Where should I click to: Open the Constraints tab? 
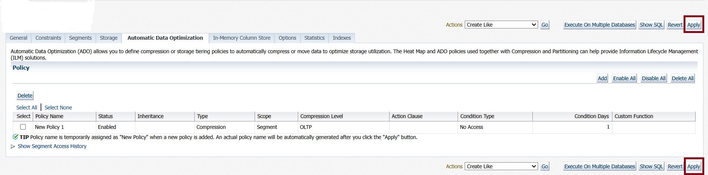[48, 38]
